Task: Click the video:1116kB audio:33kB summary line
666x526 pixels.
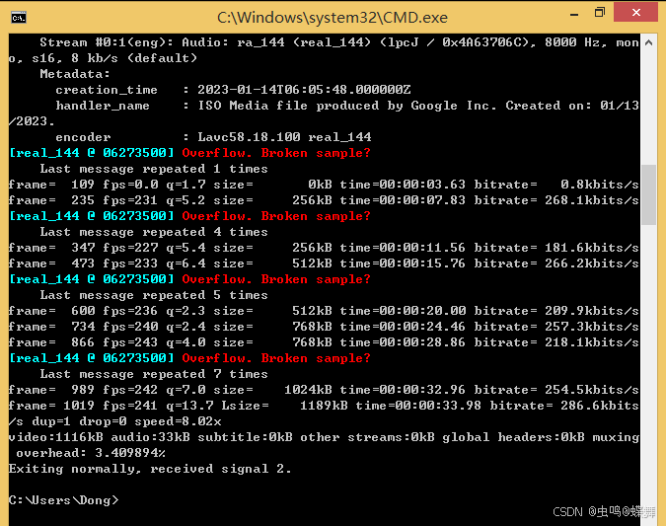Action: pos(324,437)
